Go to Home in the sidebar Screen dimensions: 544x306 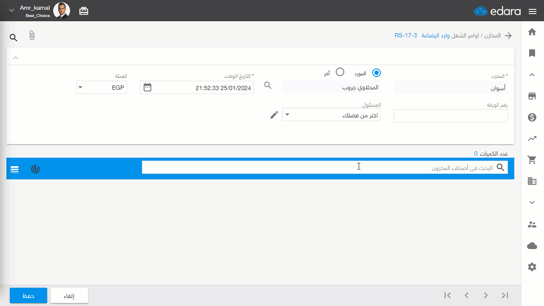[532, 32]
